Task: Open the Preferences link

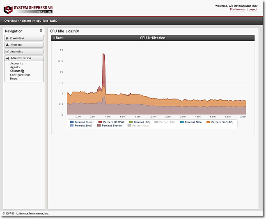Action: pyautogui.click(x=238, y=9)
